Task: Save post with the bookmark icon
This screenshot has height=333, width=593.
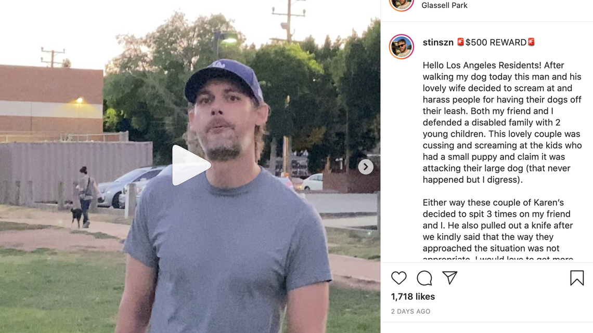Action: (576, 278)
